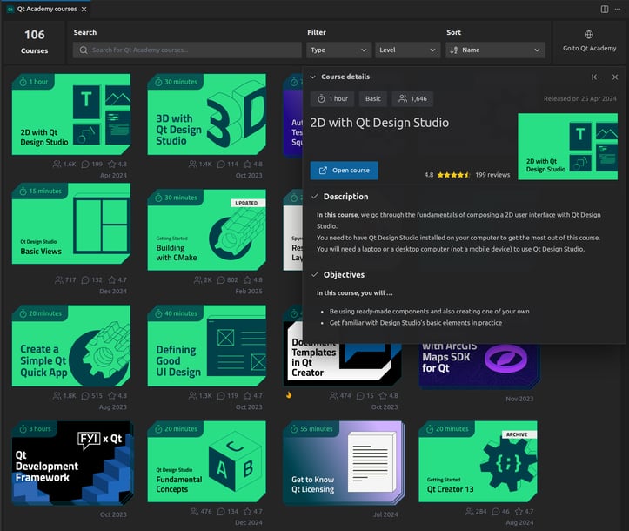Open the 2D with Qt Design Studio course card
The image size is (629, 531).
click(x=71, y=114)
